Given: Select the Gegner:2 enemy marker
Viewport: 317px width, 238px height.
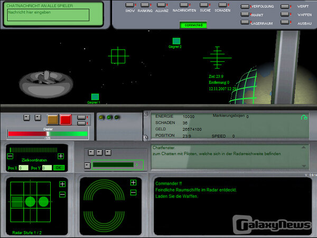Looking at the screenshot, I should click(176, 41).
